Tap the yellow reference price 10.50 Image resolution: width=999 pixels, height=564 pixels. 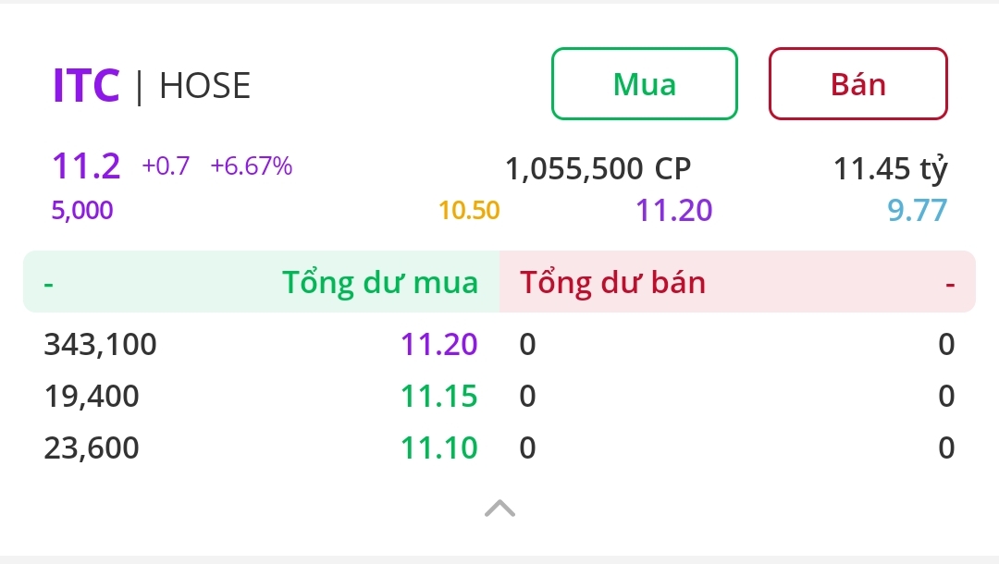[x=469, y=211]
